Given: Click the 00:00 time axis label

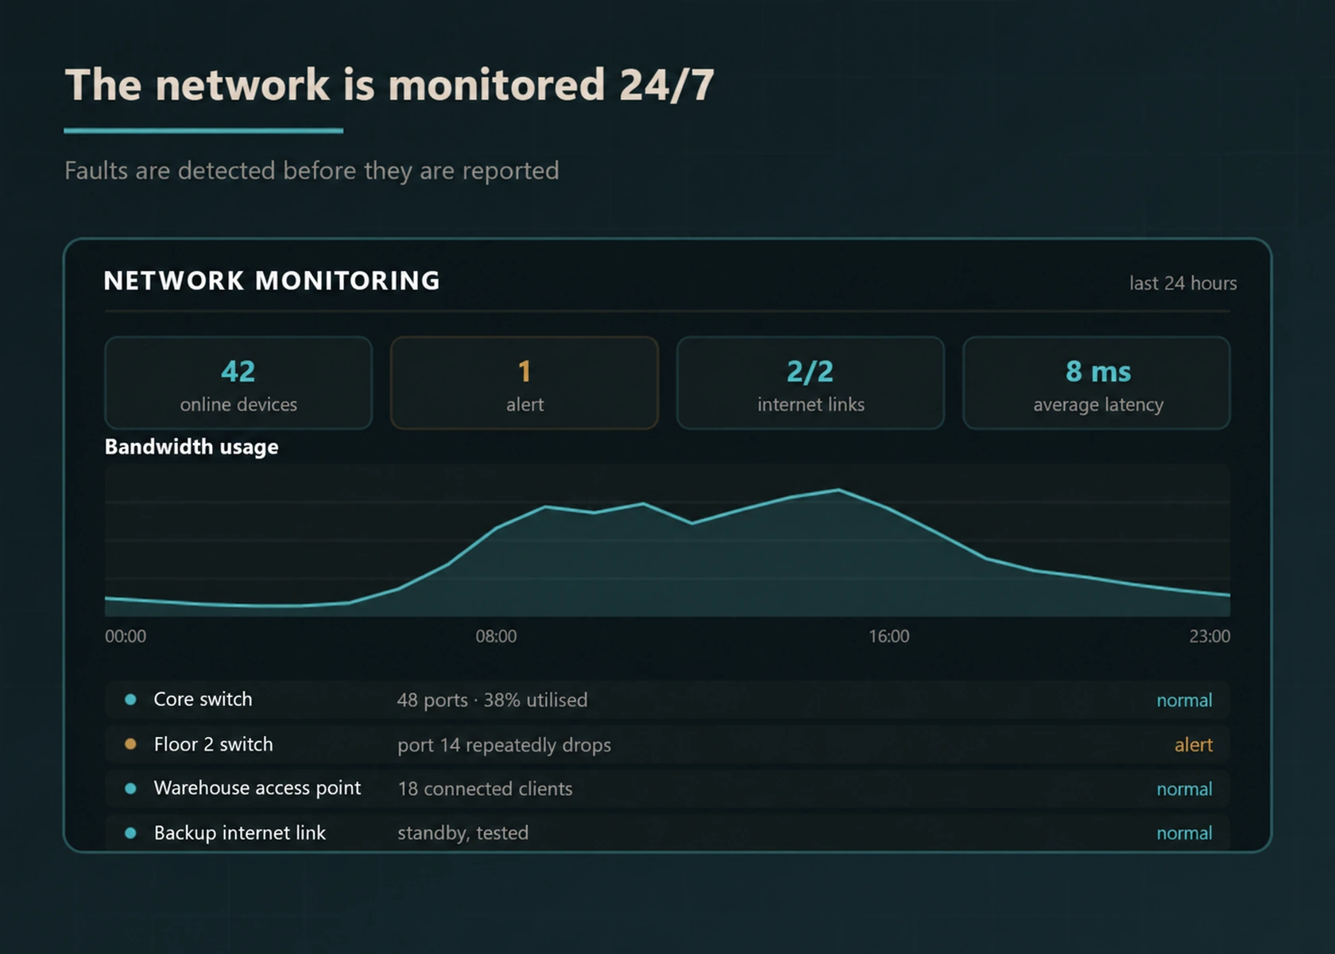Looking at the screenshot, I should pyautogui.click(x=126, y=636).
